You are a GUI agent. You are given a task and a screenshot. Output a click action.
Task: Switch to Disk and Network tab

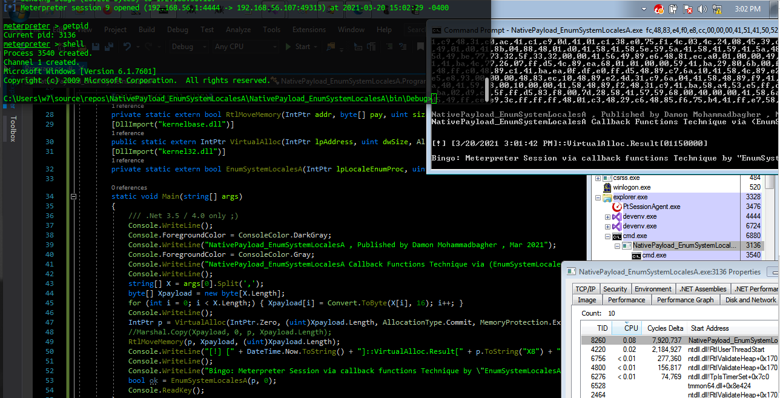[750, 300]
